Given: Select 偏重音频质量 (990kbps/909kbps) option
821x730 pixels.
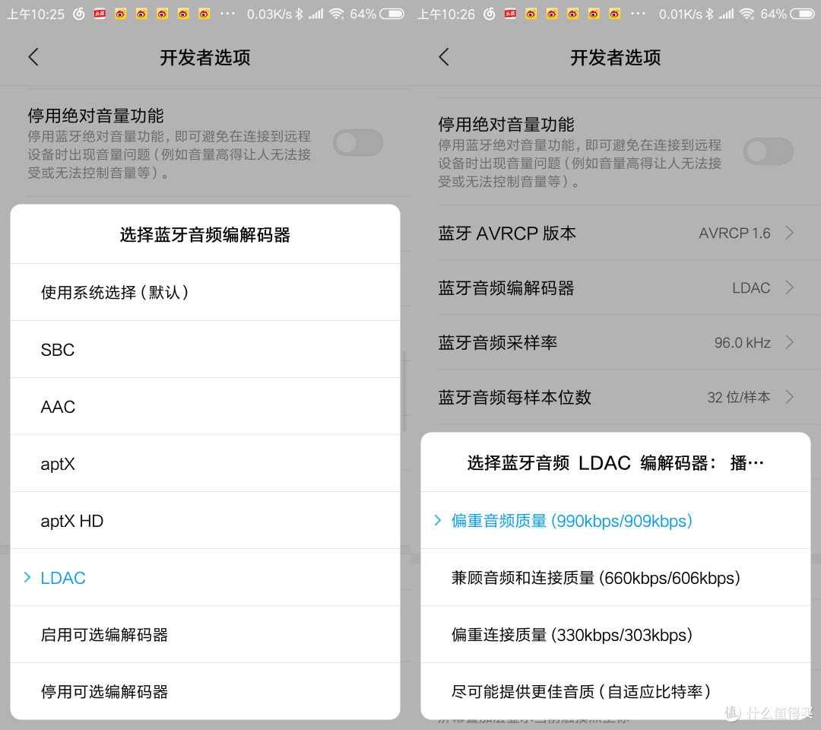Looking at the screenshot, I should click(616, 521).
